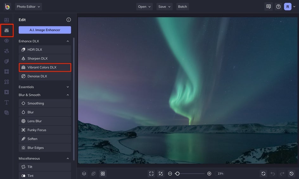Expand the Essentials section

click(68, 87)
